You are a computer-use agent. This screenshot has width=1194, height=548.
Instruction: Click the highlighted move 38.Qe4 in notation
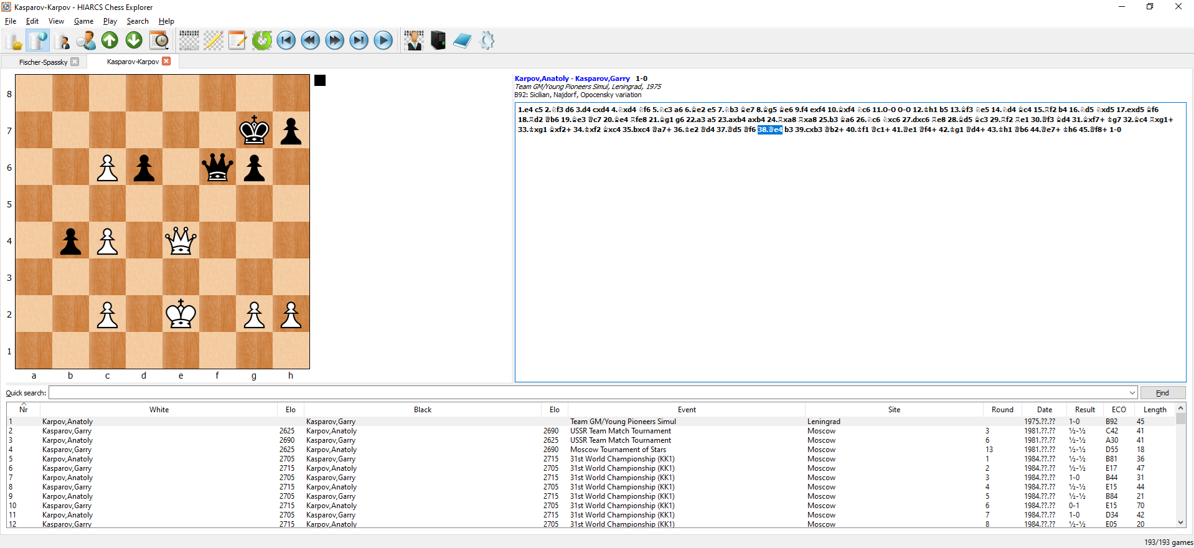pyautogui.click(x=769, y=130)
